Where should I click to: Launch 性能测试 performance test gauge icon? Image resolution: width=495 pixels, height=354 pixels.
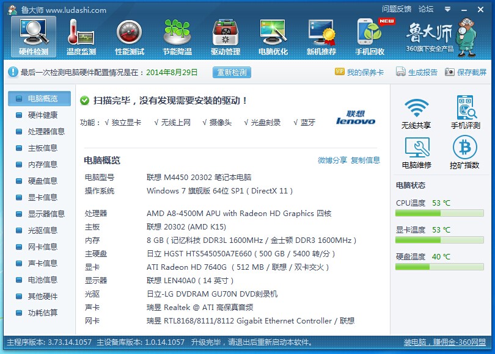[x=130, y=37]
